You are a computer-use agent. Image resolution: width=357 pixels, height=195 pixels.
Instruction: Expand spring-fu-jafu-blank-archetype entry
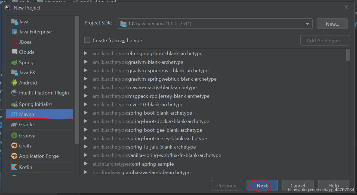[86, 147]
